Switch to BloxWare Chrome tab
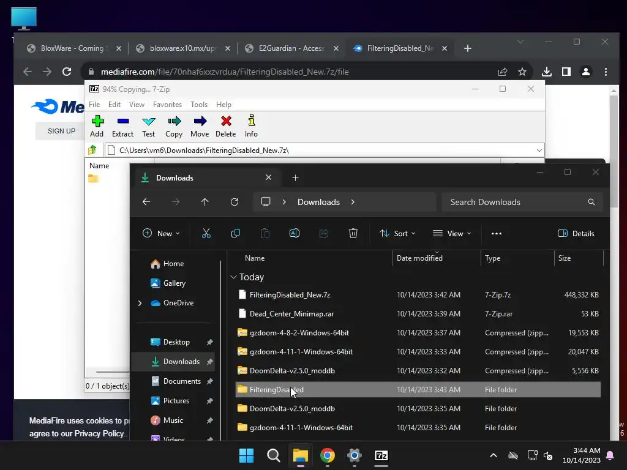Viewport: 627px width, 470px height. coord(73,48)
